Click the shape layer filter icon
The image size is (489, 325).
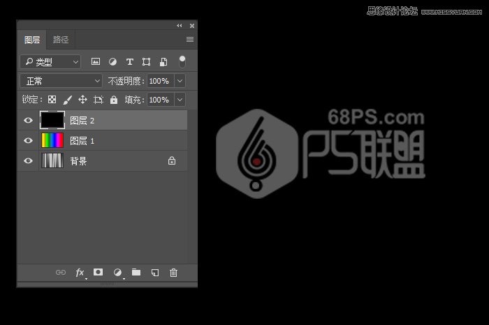[x=146, y=62]
